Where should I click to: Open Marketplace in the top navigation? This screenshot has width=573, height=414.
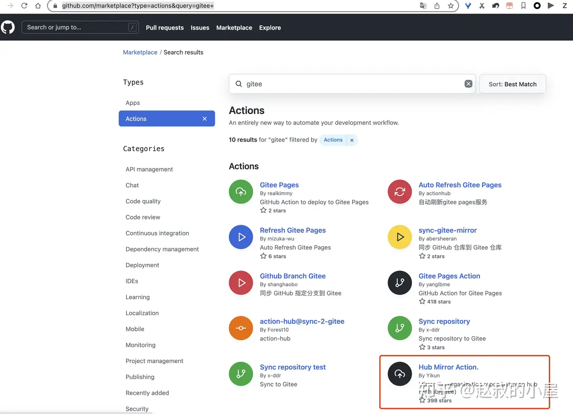coord(234,28)
